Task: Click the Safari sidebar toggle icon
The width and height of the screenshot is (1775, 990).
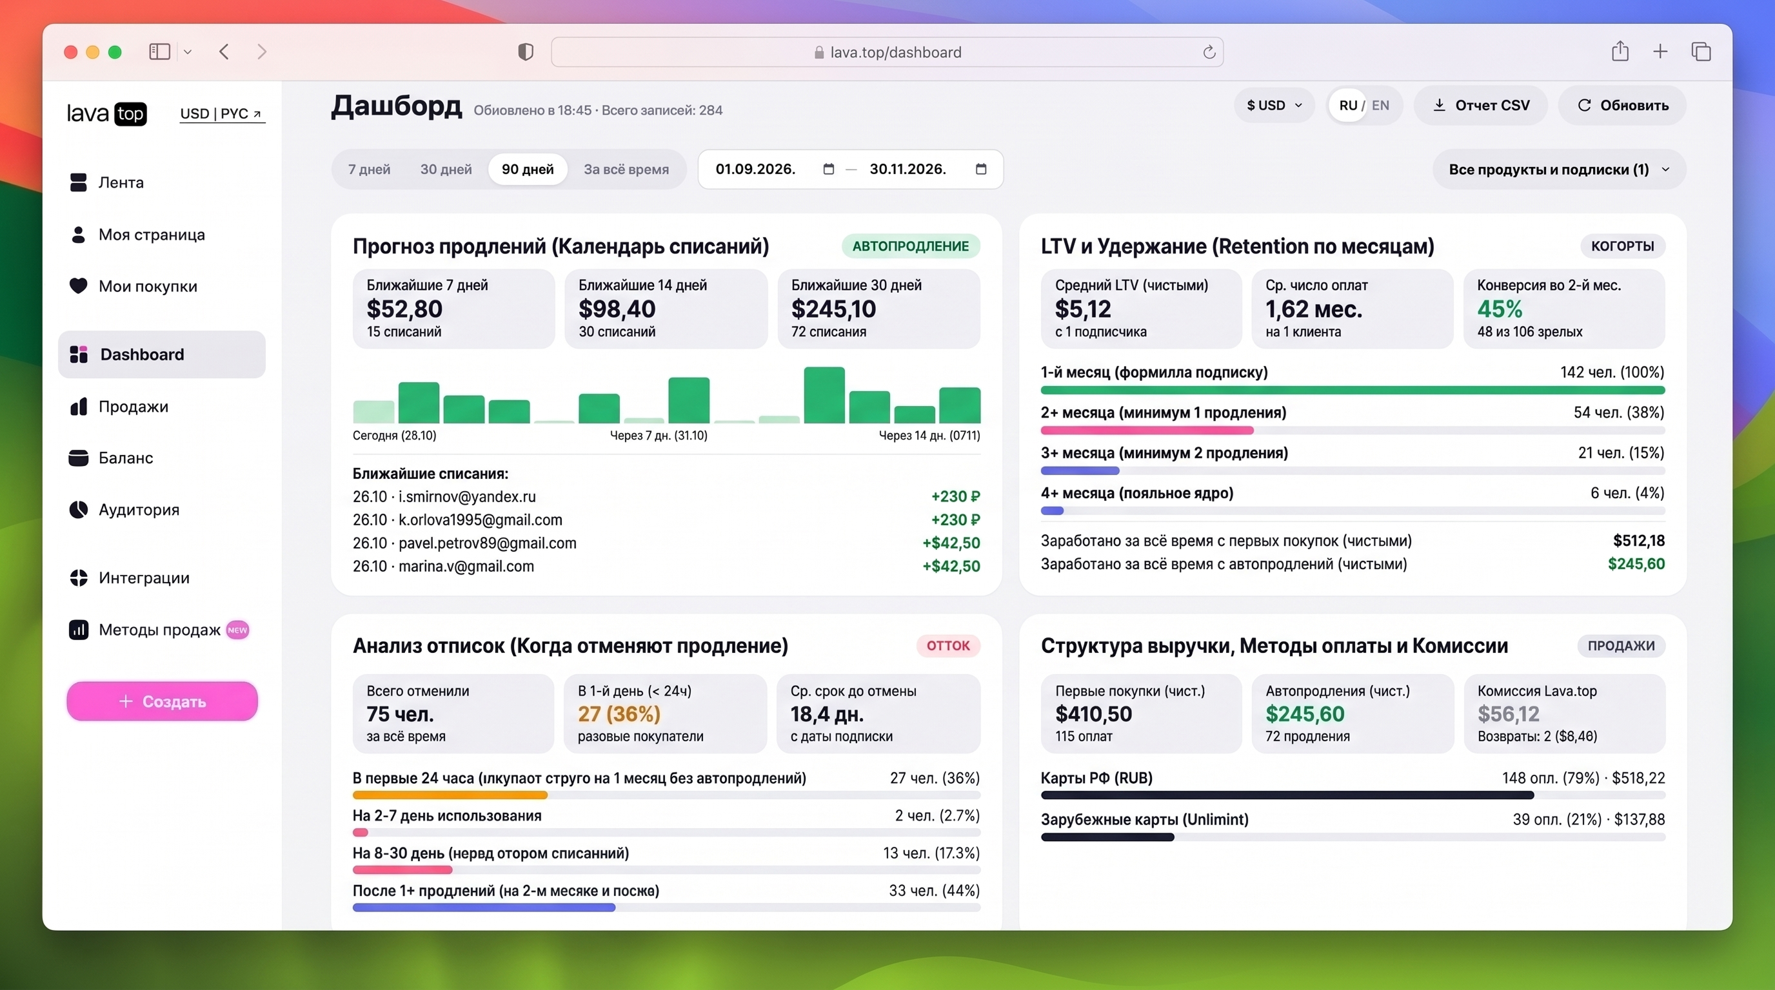Action: tap(160, 52)
